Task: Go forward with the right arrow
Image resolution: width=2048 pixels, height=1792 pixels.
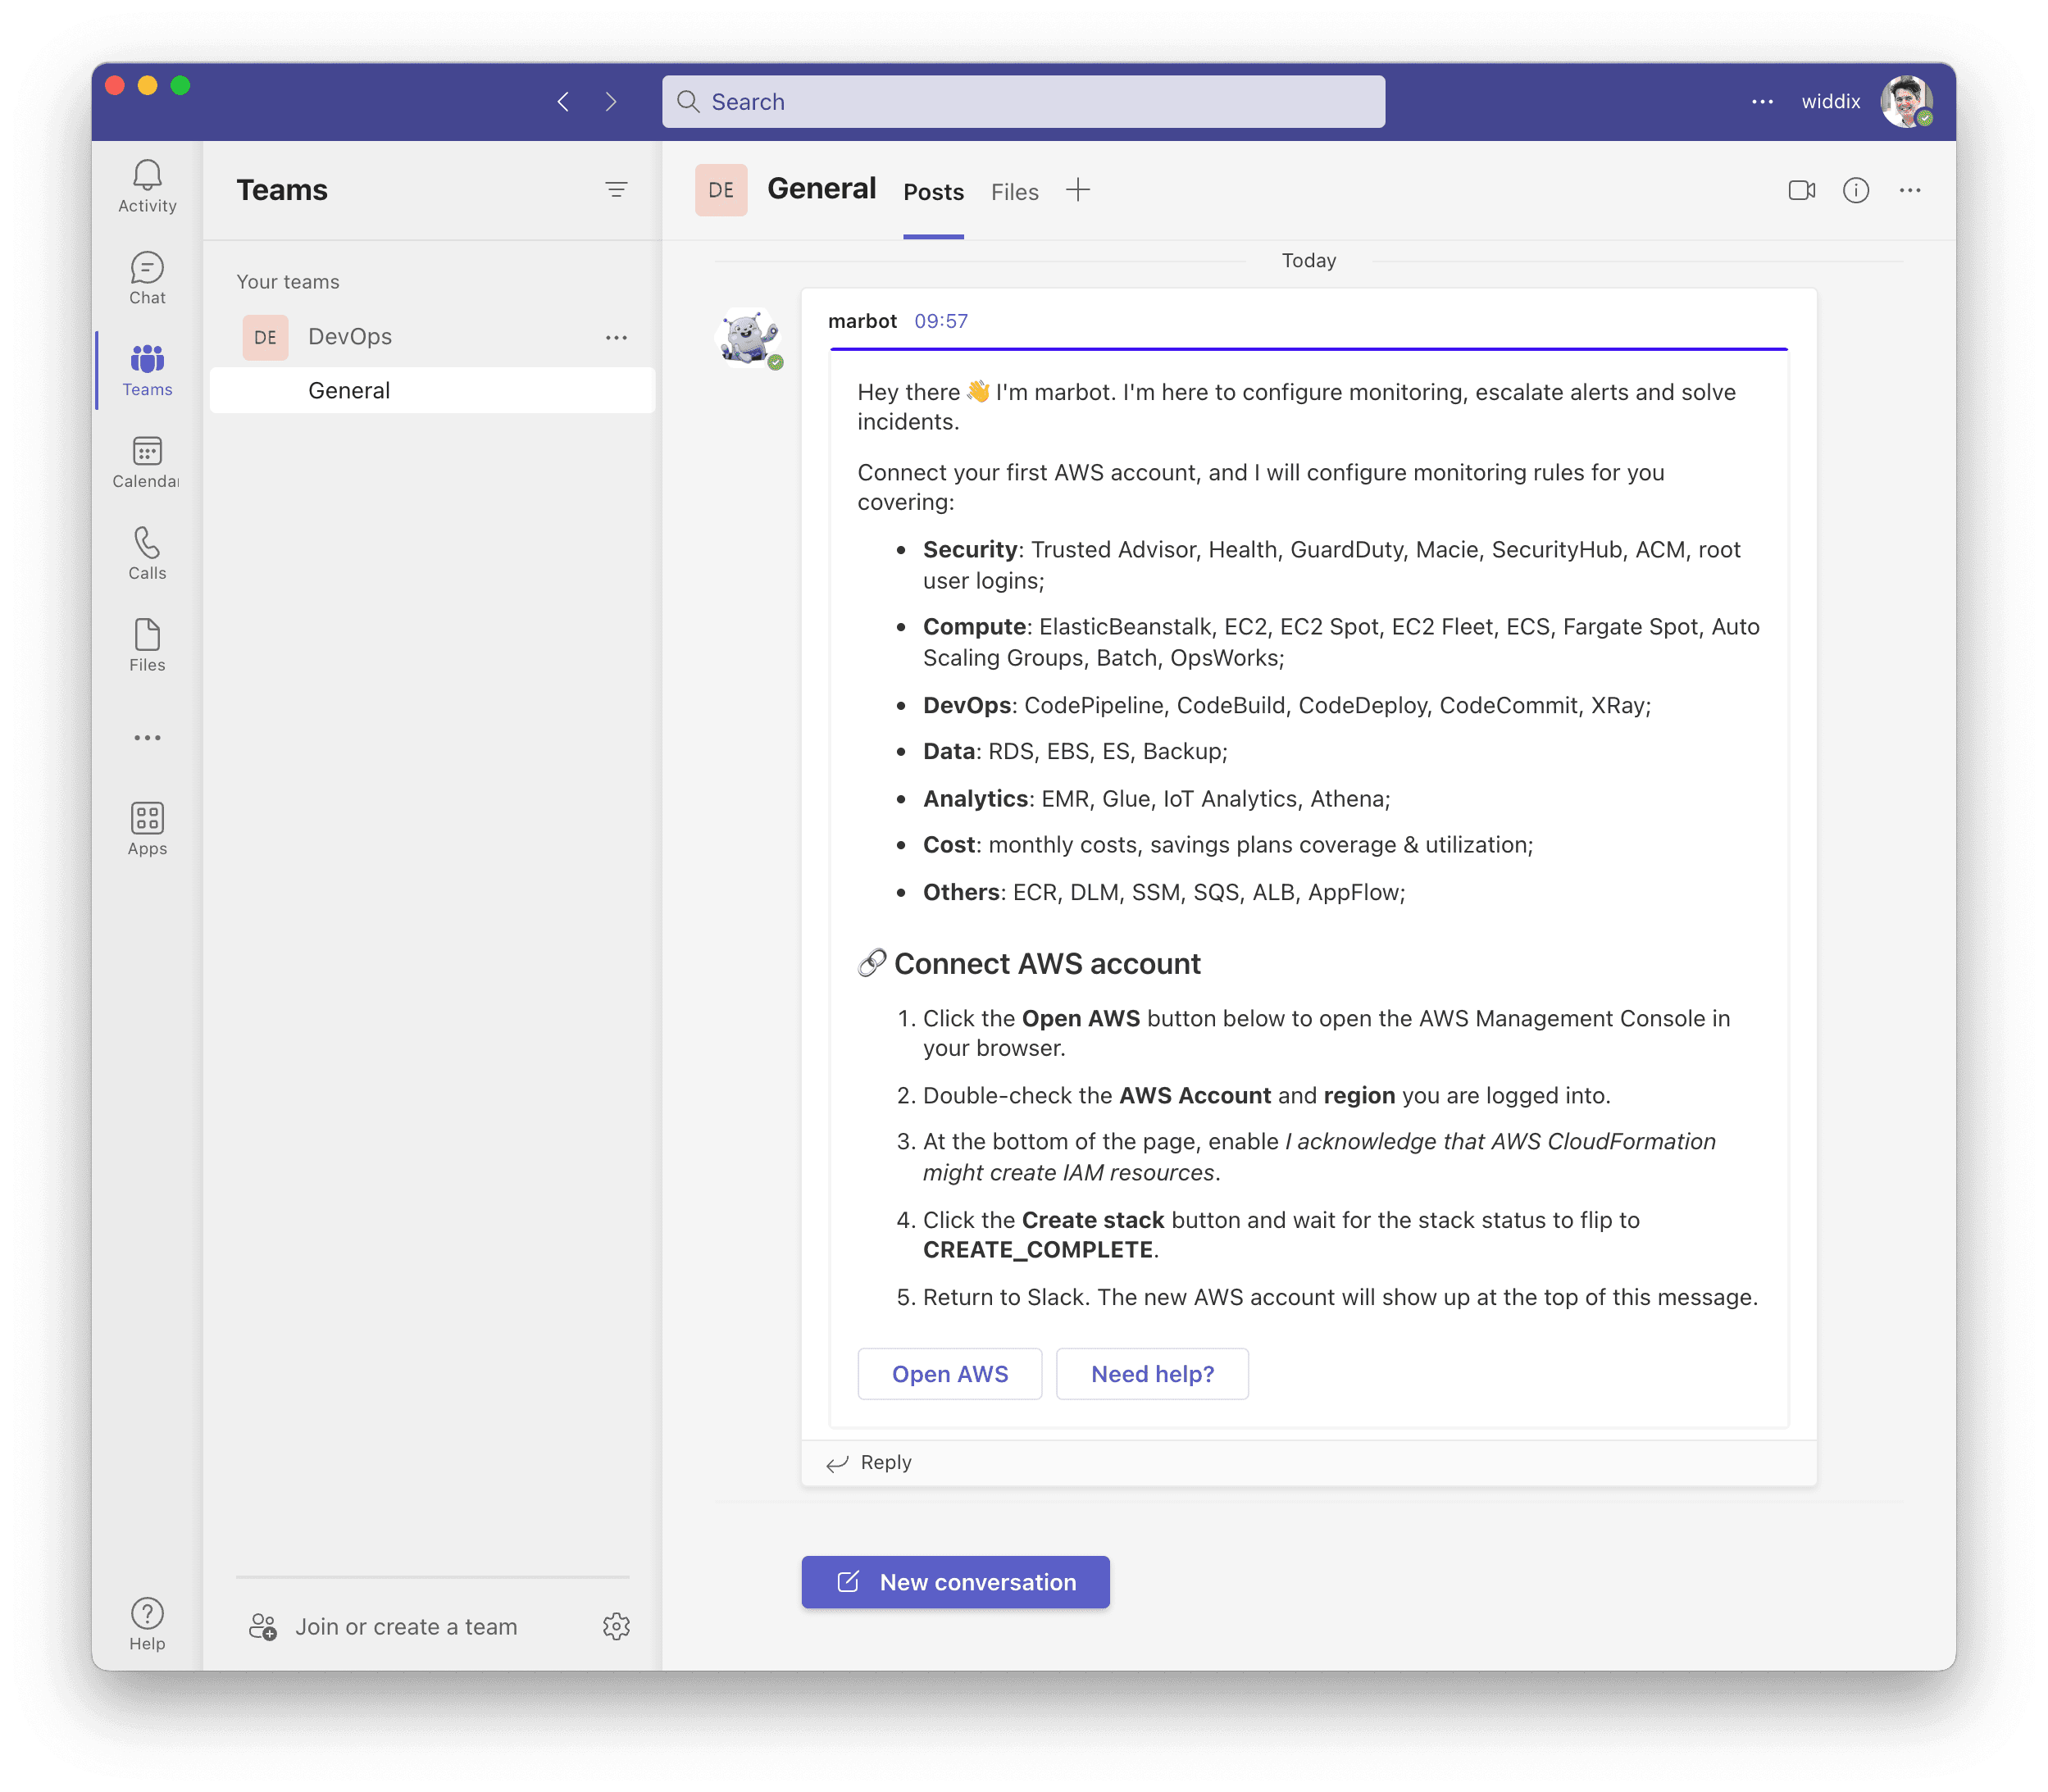Action: click(611, 102)
